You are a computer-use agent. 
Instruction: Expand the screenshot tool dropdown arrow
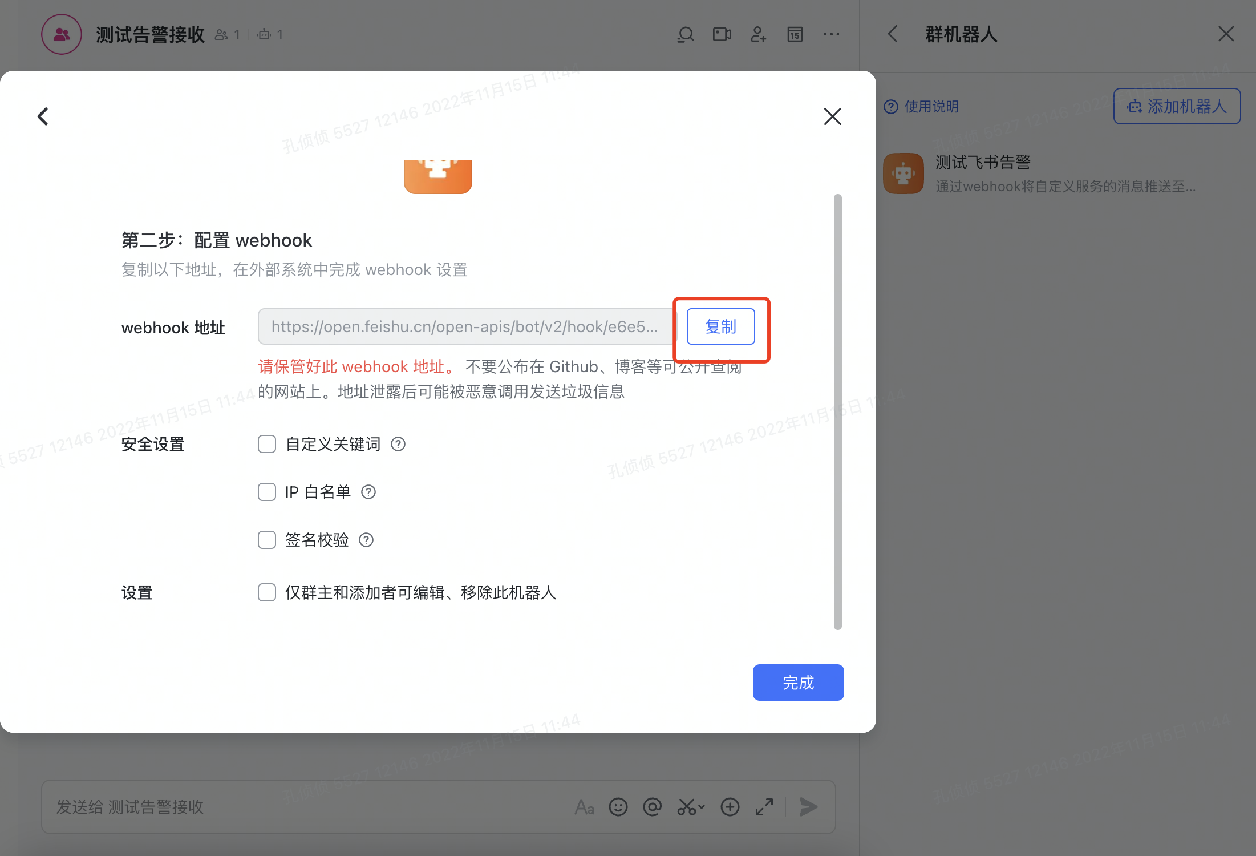(702, 807)
